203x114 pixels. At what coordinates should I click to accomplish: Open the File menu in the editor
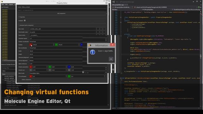(x=3, y=4)
